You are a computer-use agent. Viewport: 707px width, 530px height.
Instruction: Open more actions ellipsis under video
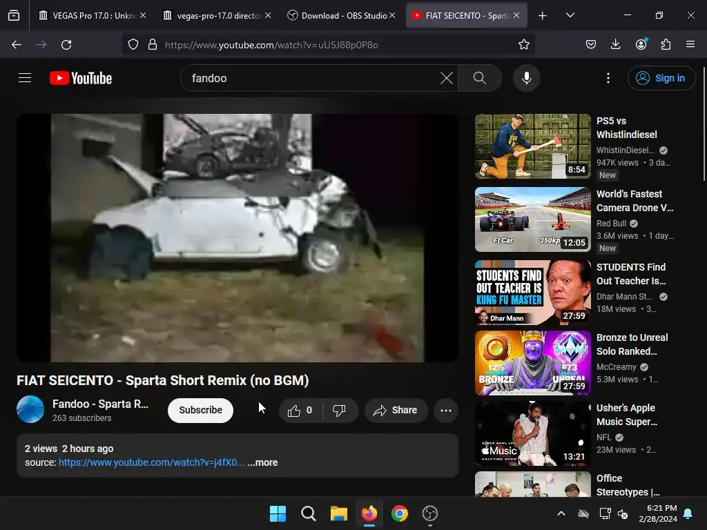tap(446, 411)
